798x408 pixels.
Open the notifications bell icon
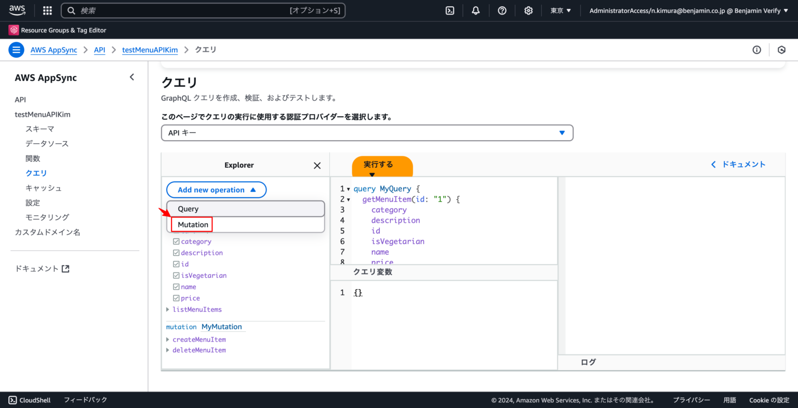coord(475,10)
